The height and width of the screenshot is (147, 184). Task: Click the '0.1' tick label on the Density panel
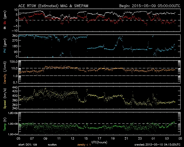[15, 82]
